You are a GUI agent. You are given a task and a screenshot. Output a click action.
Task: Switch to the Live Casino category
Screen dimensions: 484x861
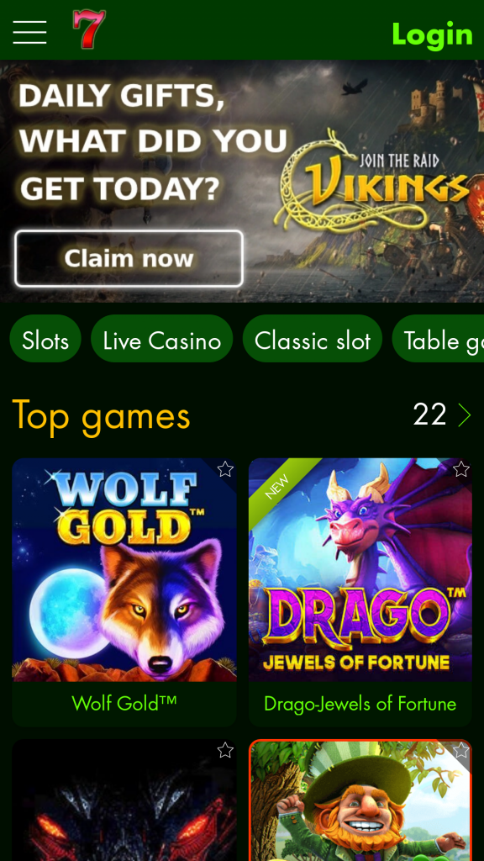click(x=162, y=339)
